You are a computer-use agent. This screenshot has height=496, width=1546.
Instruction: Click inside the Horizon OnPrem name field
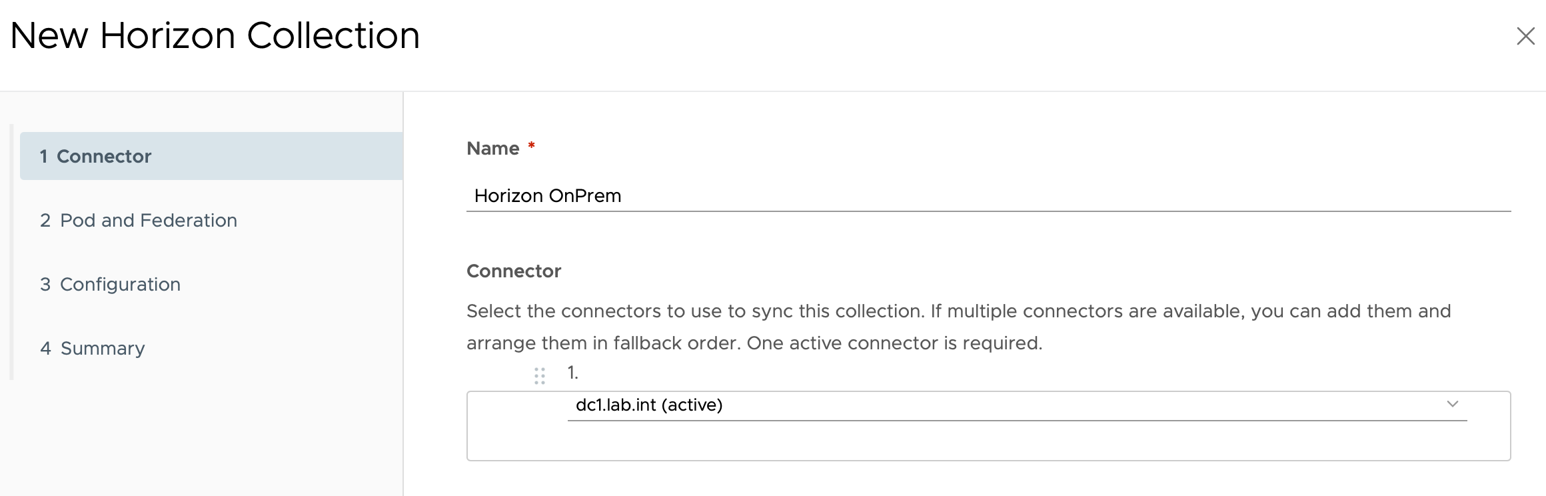(800, 195)
